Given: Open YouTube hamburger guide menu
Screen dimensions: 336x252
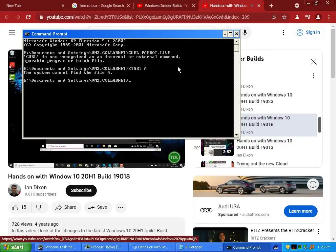Looking at the screenshot, I should (12, 32).
